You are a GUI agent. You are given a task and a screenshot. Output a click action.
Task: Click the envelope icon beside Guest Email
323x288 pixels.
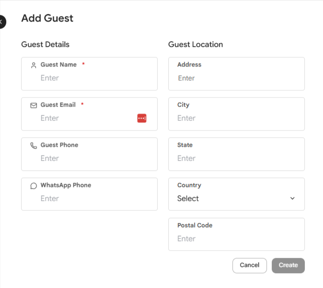click(34, 105)
